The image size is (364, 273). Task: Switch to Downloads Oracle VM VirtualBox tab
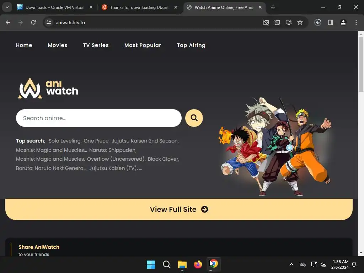click(54, 7)
